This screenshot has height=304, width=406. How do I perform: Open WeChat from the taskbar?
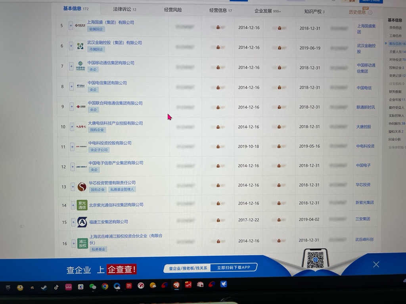(92, 287)
